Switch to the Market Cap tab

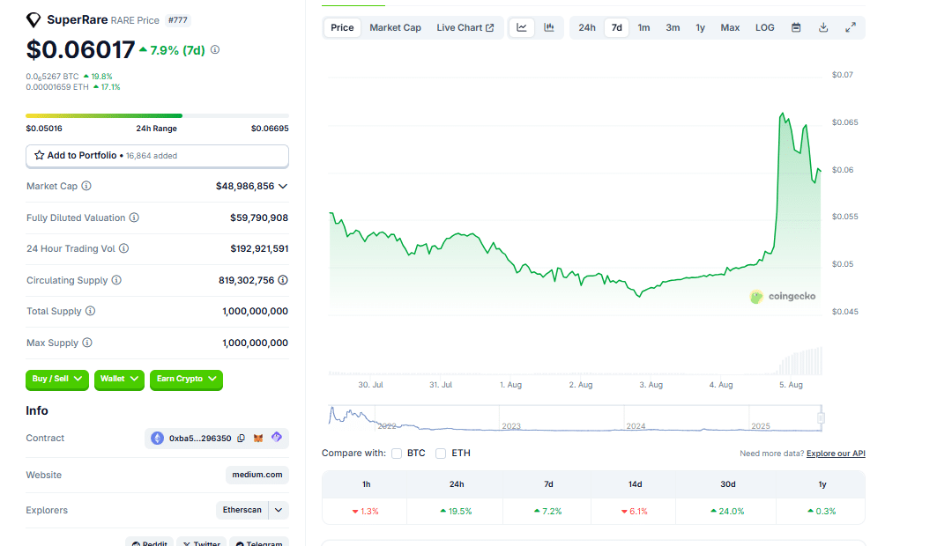395,27
